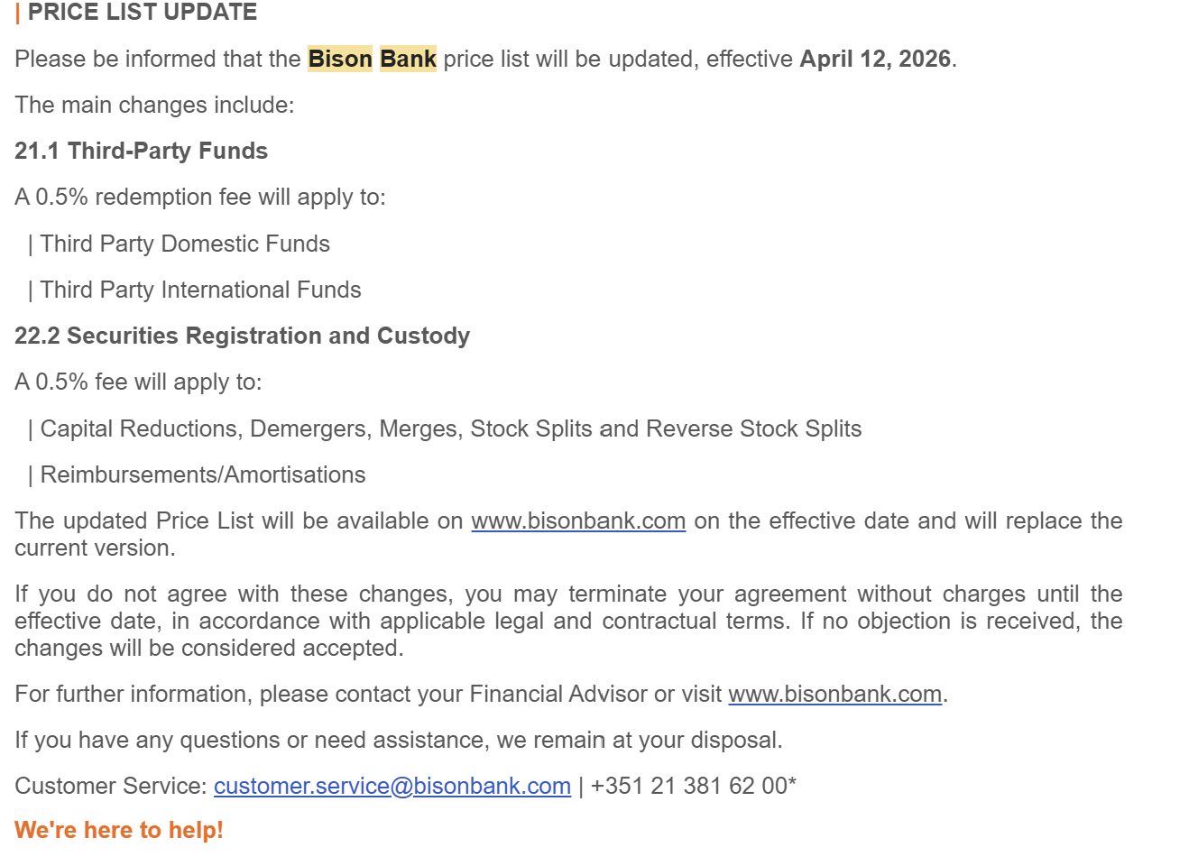This screenshot has height=866, width=1198.
Task: Click the phone number +351 21 381 62 00
Action: click(689, 787)
